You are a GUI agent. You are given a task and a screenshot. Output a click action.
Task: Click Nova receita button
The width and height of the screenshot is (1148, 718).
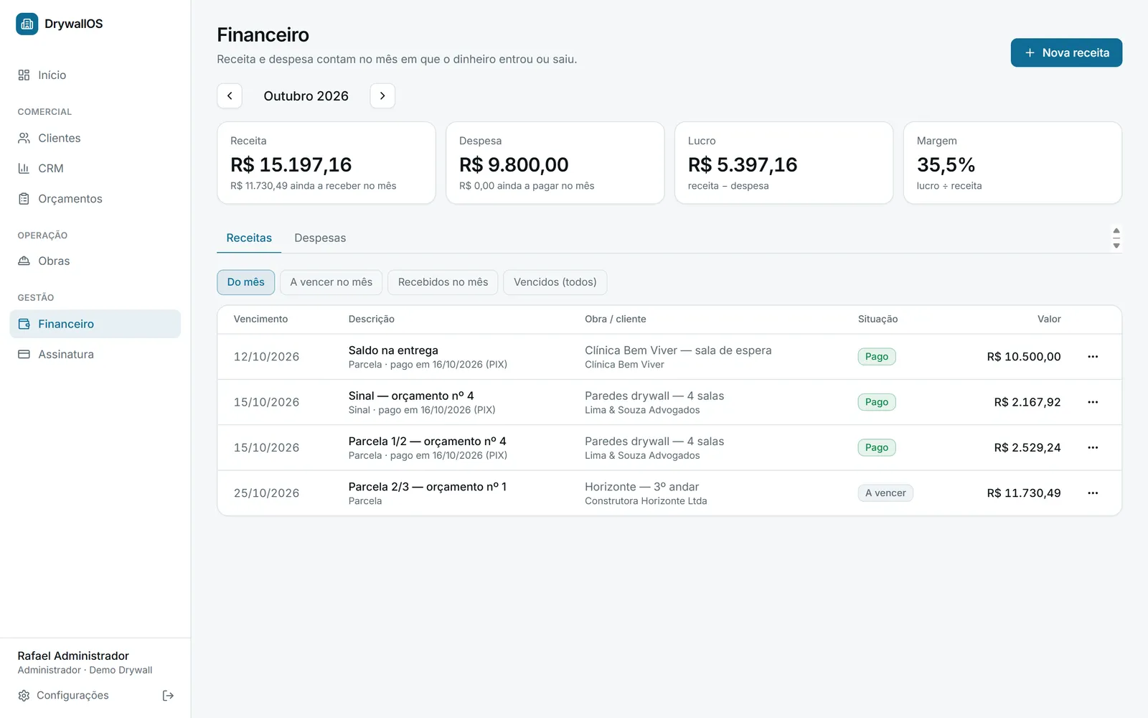coord(1066,52)
